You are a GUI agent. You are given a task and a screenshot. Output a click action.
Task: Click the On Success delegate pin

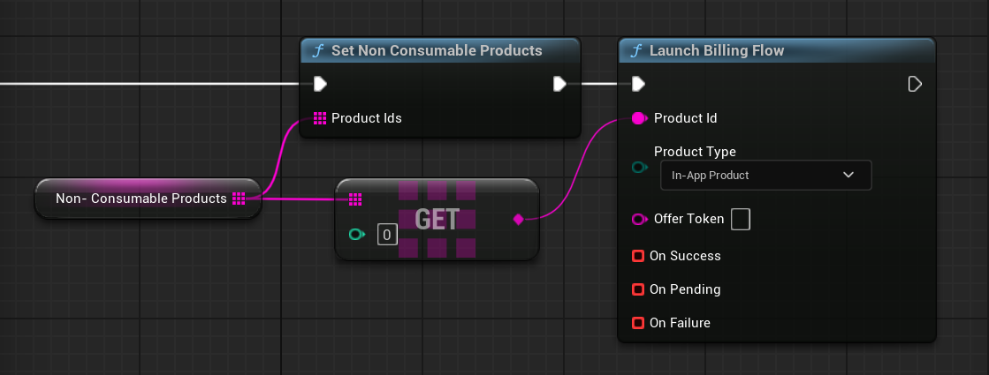[638, 256]
